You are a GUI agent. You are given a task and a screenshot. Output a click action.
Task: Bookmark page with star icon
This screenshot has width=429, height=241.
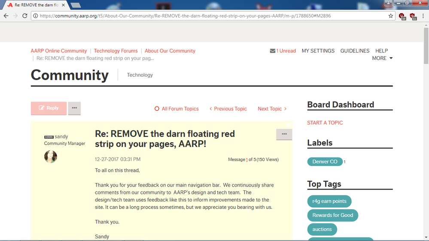pyautogui.click(x=390, y=16)
